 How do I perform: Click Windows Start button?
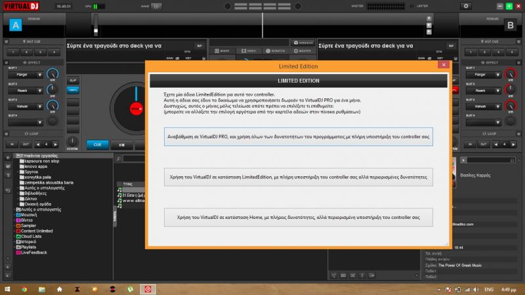tap(7, 289)
